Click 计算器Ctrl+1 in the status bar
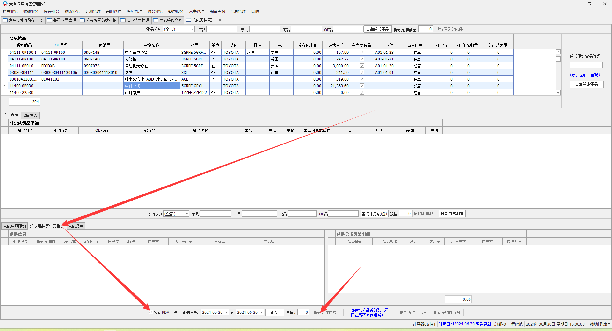This screenshot has height=331, width=612. pyautogui.click(x=424, y=324)
